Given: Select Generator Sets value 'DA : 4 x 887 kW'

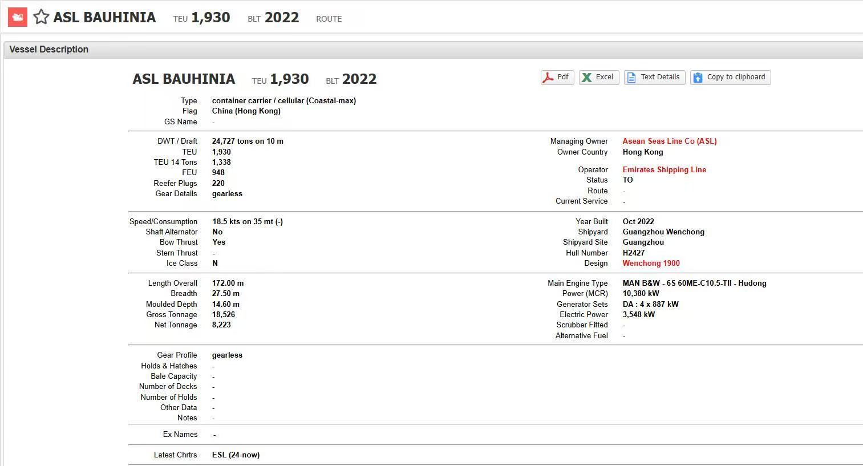Looking at the screenshot, I should point(651,305).
